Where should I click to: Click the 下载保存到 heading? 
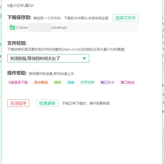[x=19, y=18]
